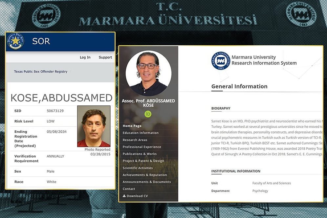Click the Psychology department value

[x=260, y=191]
